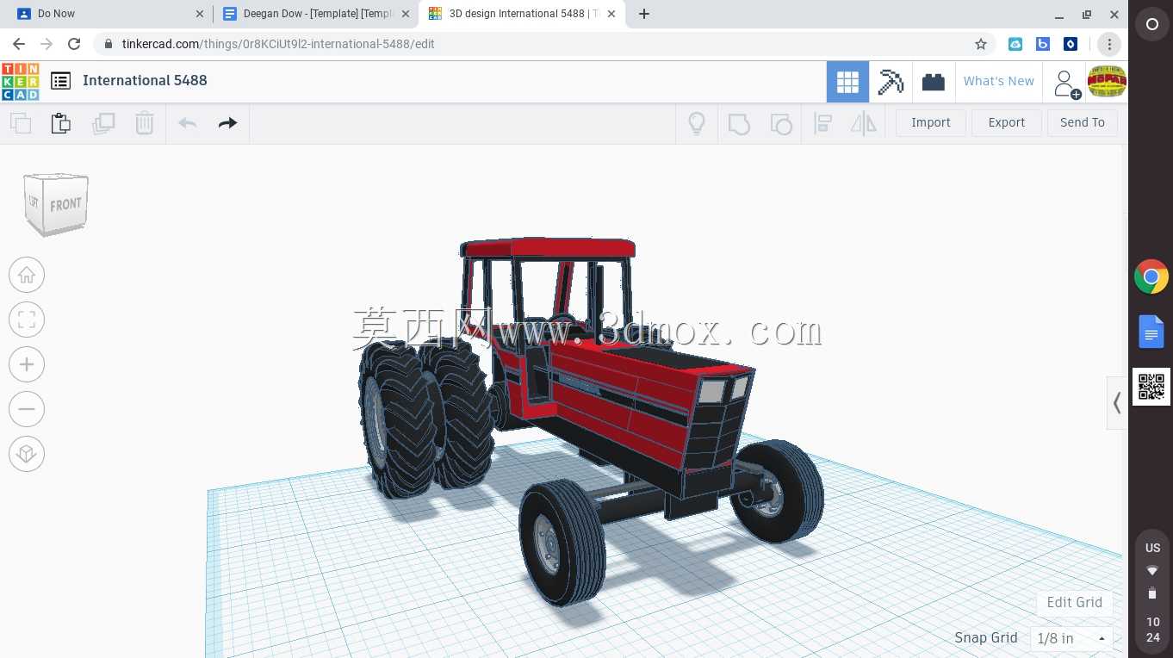Click Fit all in view button
The image size is (1173, 658).
(x=27, y=320)
